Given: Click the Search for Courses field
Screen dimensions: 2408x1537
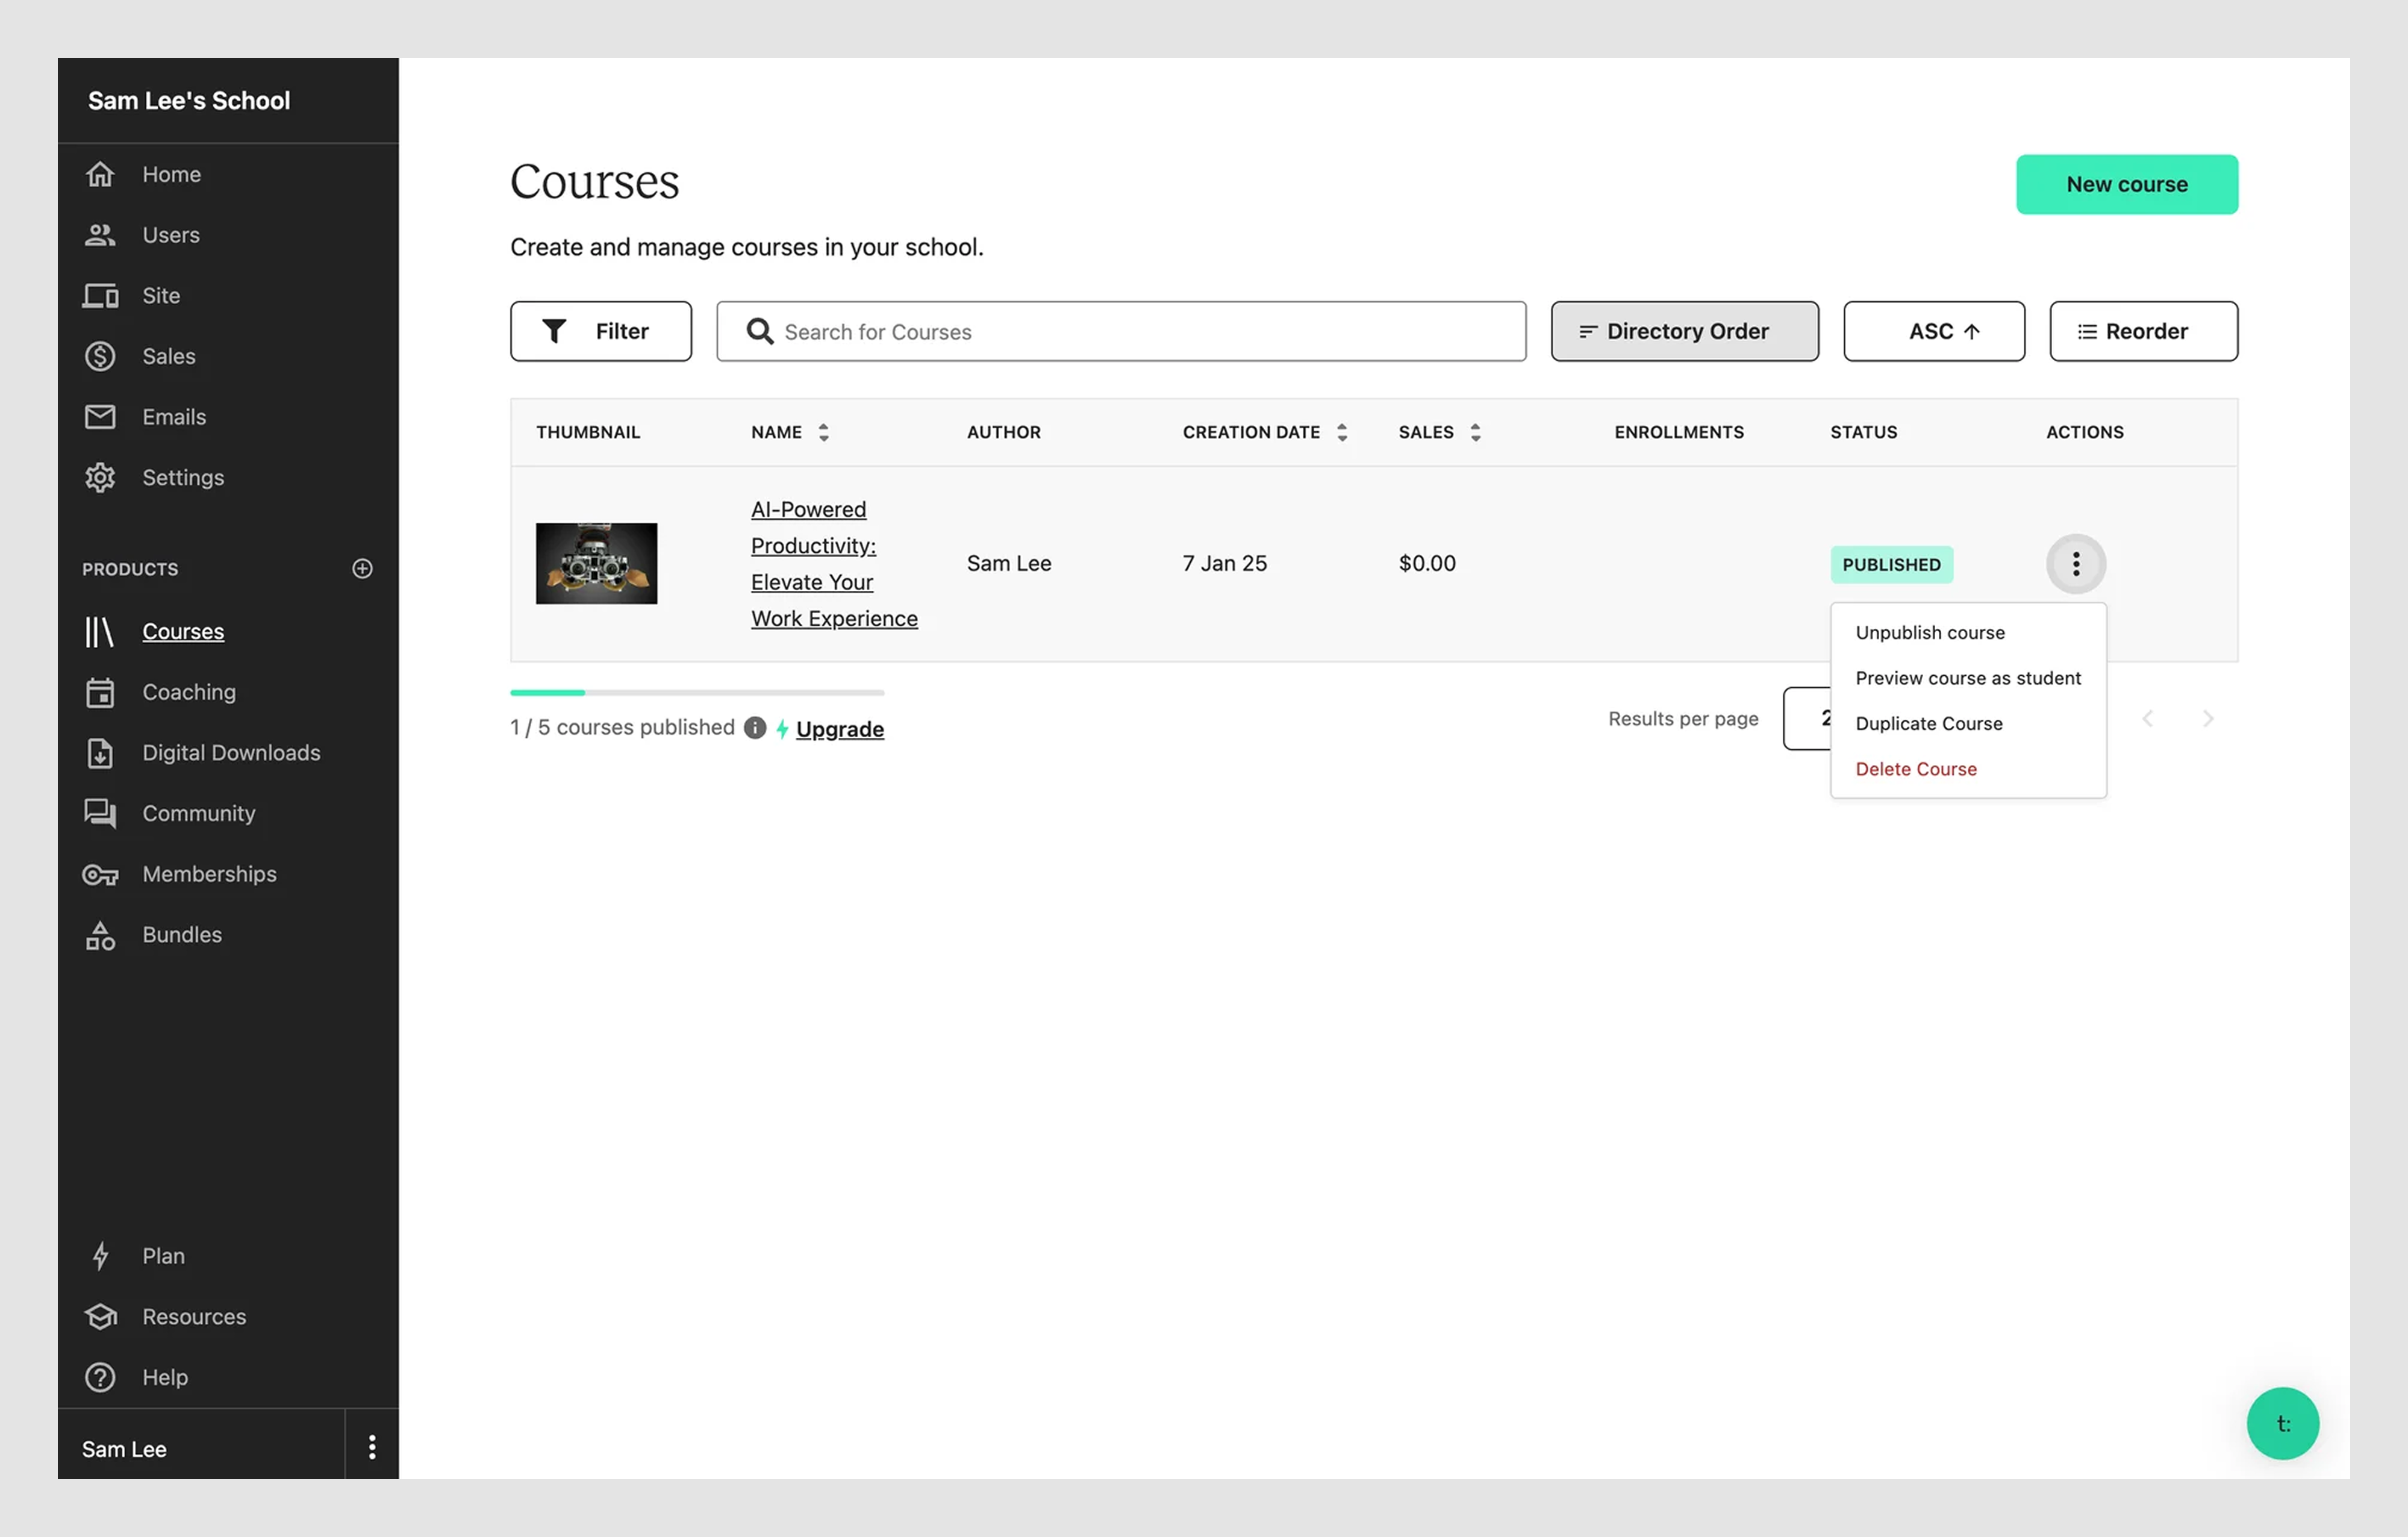Looking at the screenshot, I should tap(1121, 331).
